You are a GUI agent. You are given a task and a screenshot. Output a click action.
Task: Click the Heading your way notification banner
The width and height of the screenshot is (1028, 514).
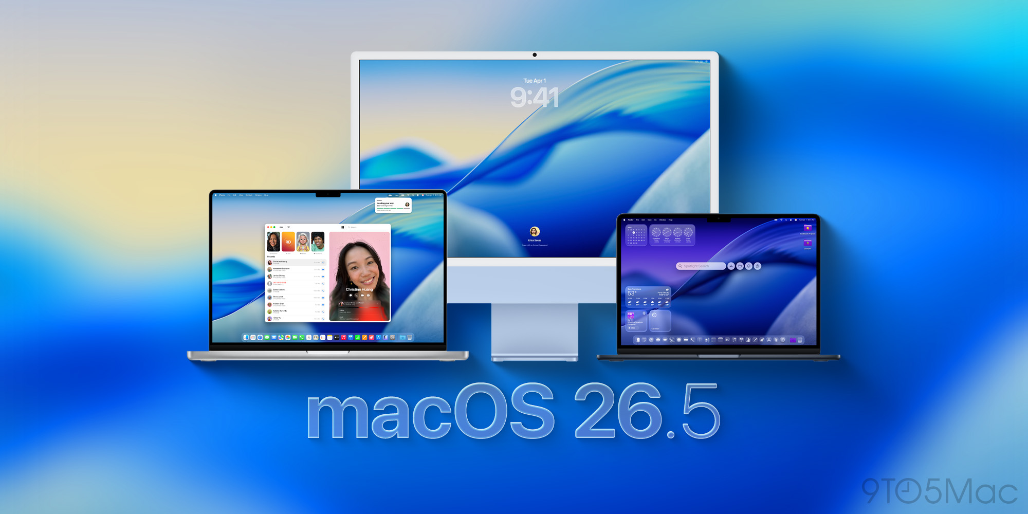point(393,205)
